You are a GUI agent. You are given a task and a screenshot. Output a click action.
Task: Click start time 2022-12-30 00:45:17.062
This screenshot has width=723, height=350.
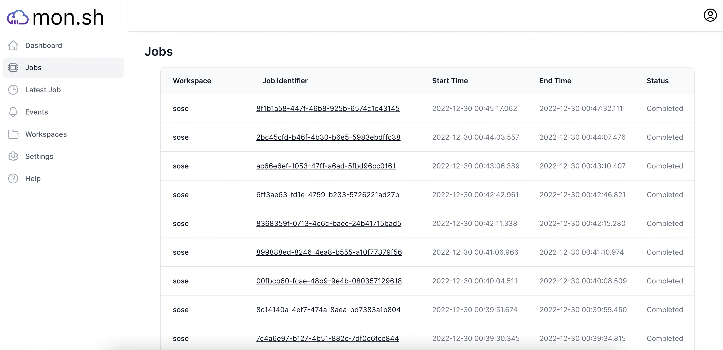point(474,108)
